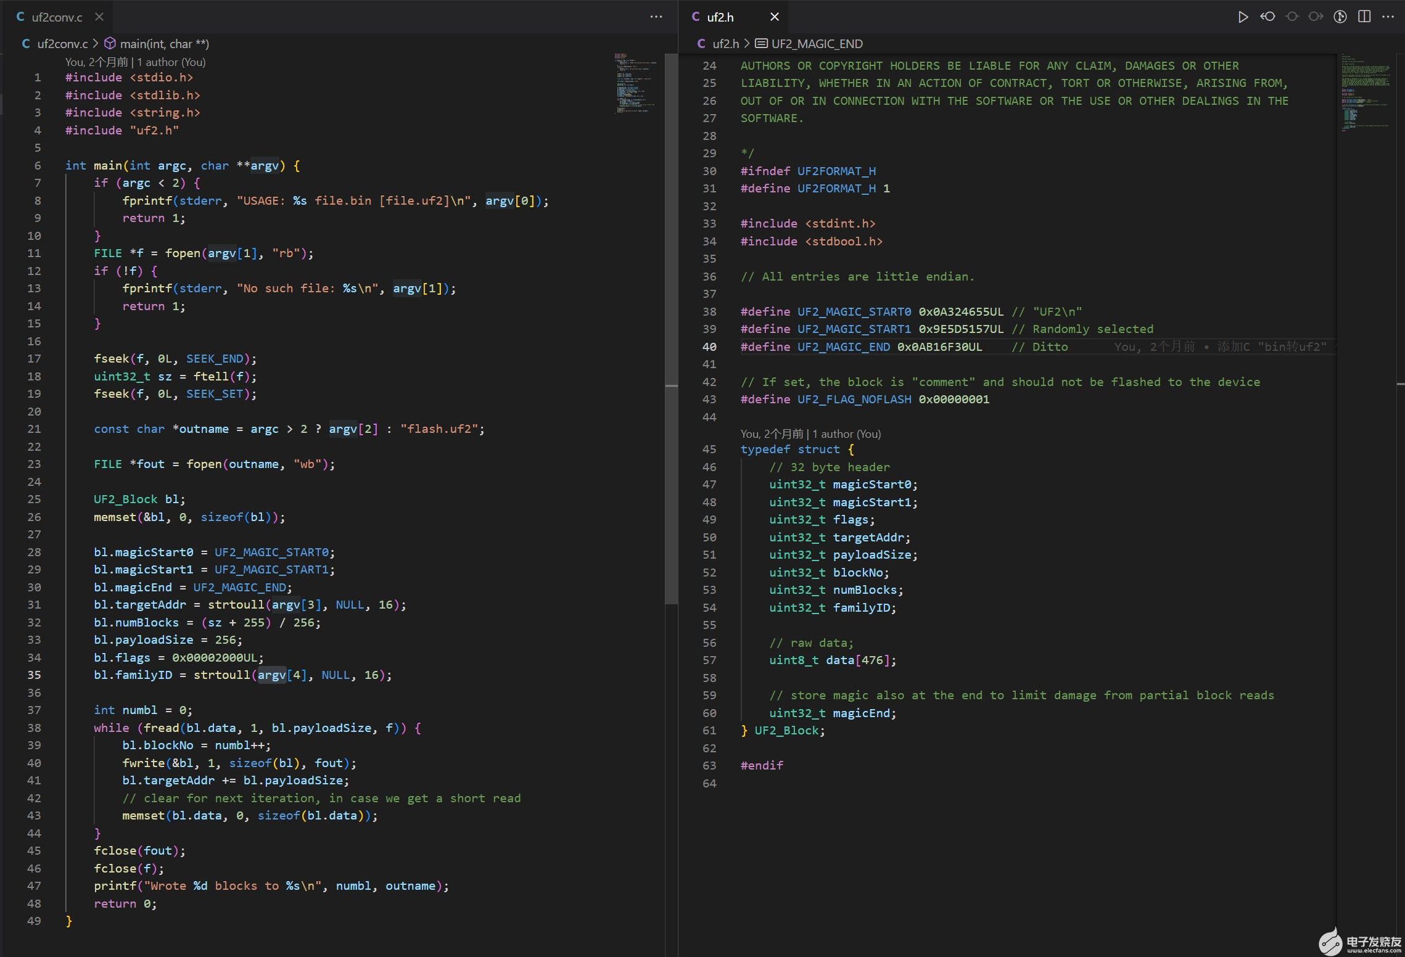
Task: Click the vertical scrollbar of the left editor
Action: (671, 329)
